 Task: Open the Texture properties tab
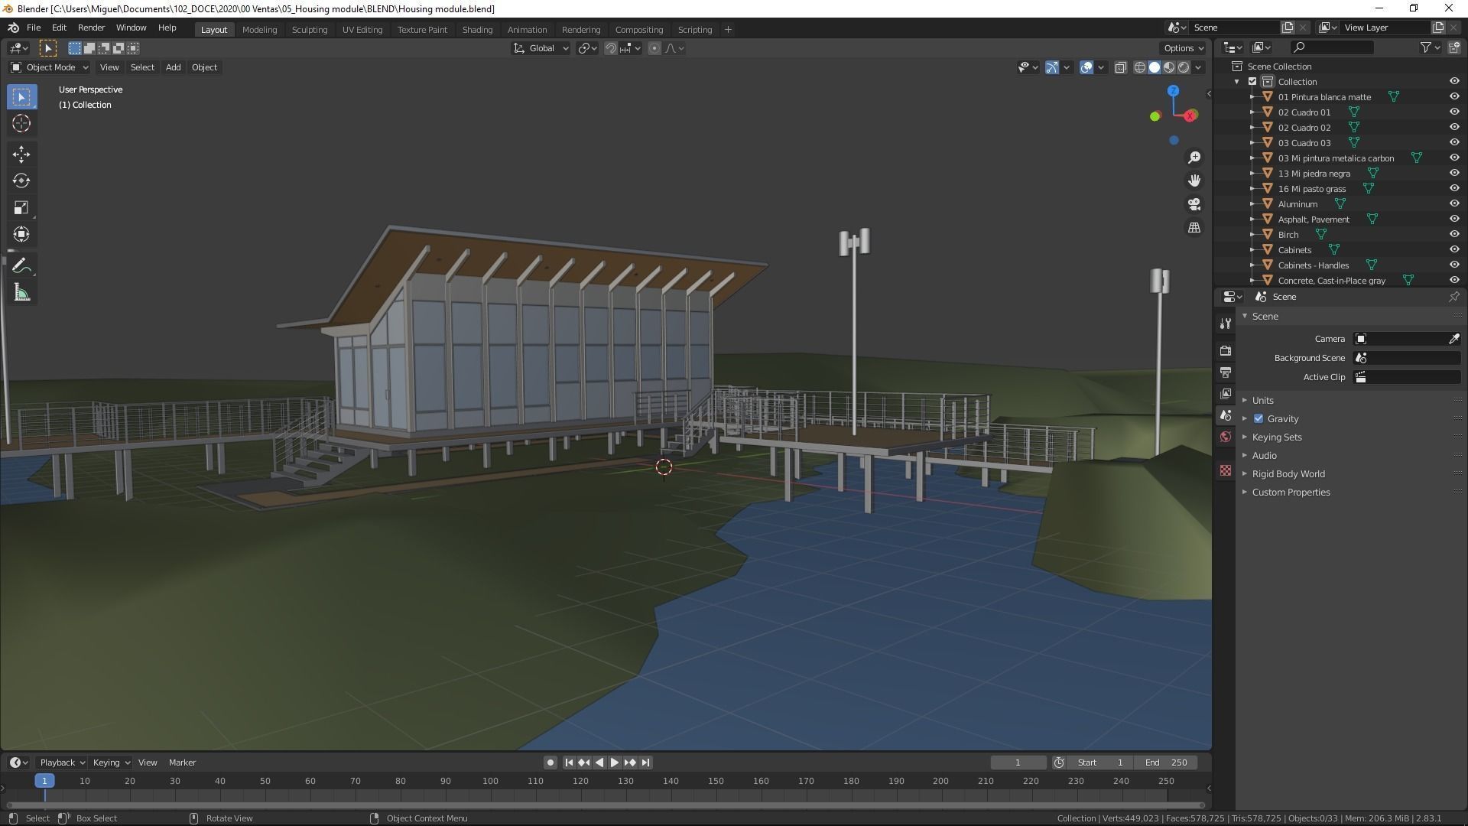[1226, 470]
